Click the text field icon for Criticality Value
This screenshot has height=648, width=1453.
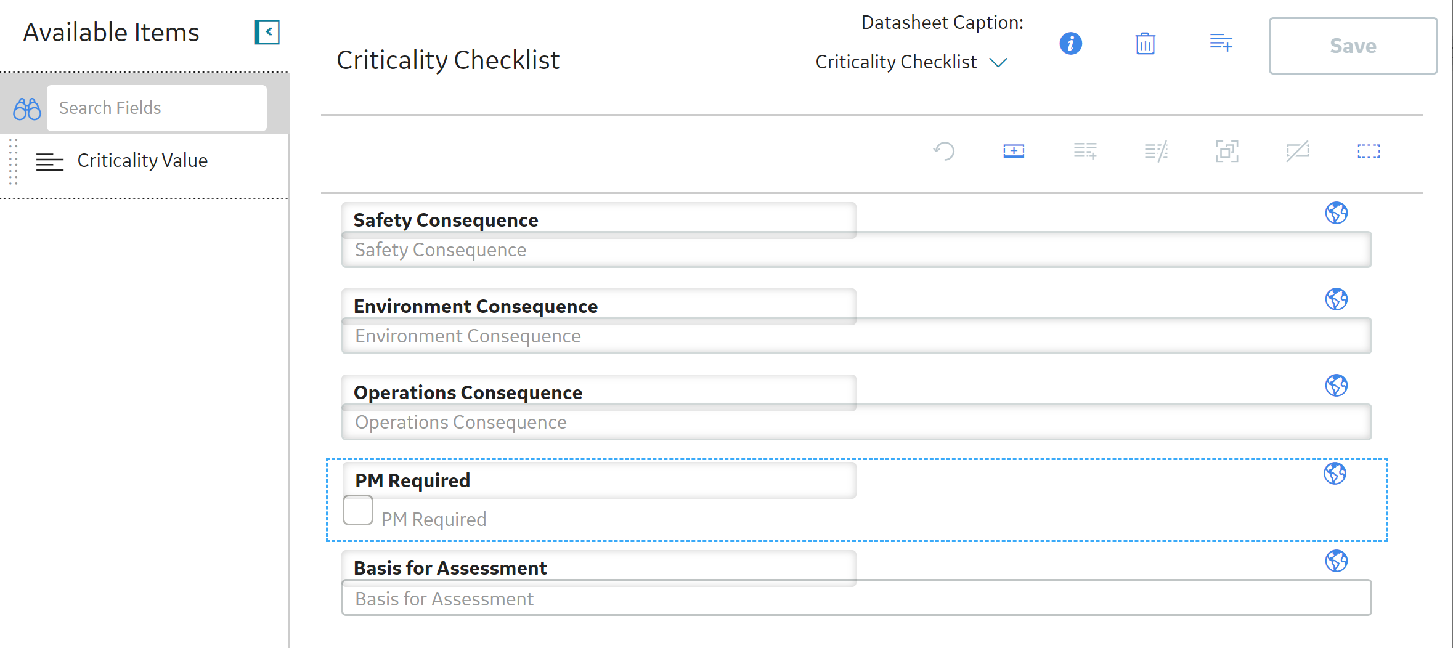coord(50,162)
